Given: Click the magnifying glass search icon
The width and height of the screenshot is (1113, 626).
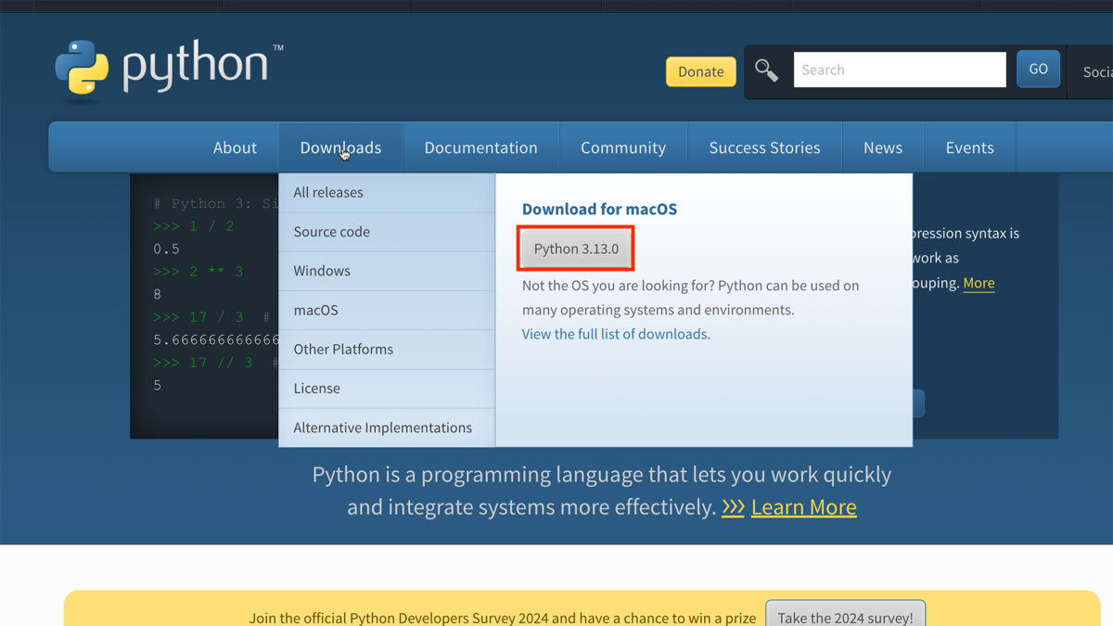Looking at the screenshot, I should pos(766,70).
